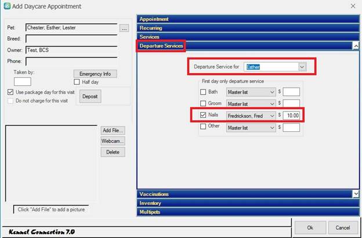Open the Bath groomer dropdown
Viewport: 362px width, 238px height.
[x=251, y=92]
